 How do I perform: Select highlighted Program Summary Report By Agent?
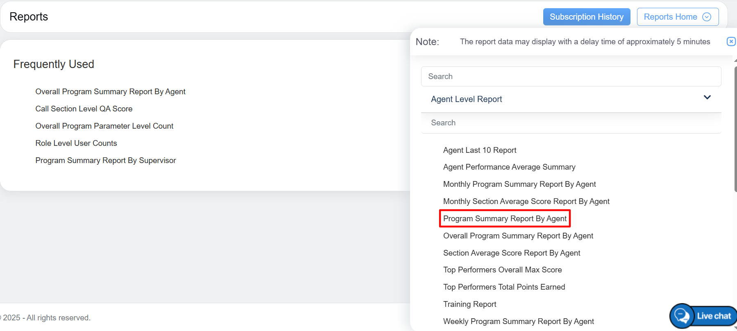[x=505, y=219]
